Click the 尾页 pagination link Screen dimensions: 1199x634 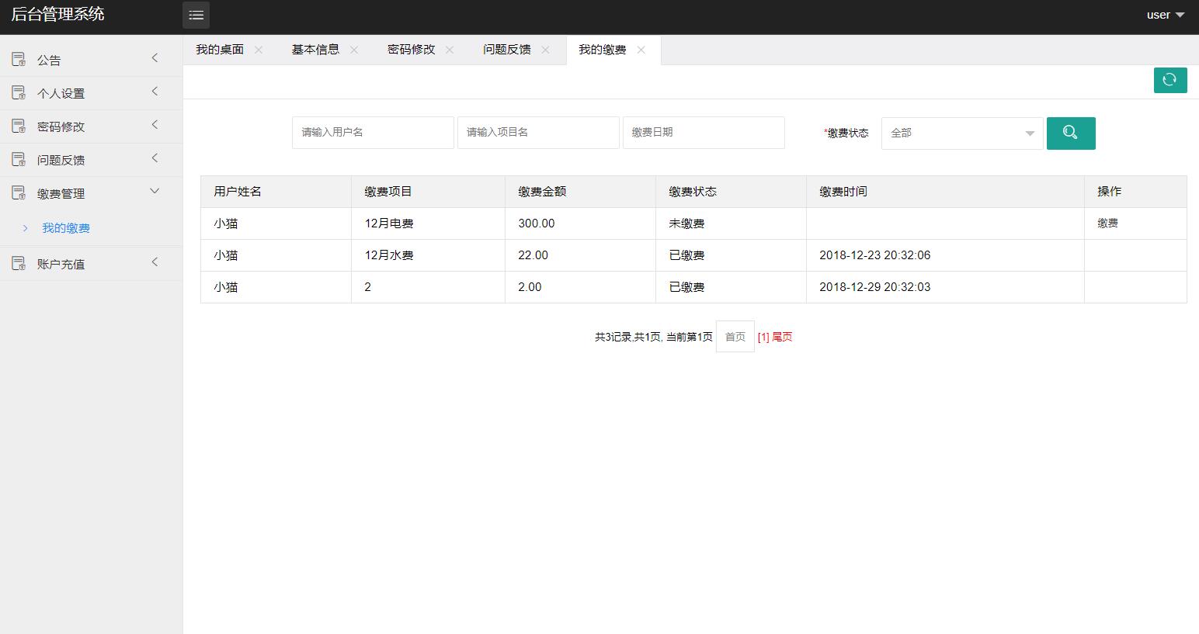click(x=780, y=337)
